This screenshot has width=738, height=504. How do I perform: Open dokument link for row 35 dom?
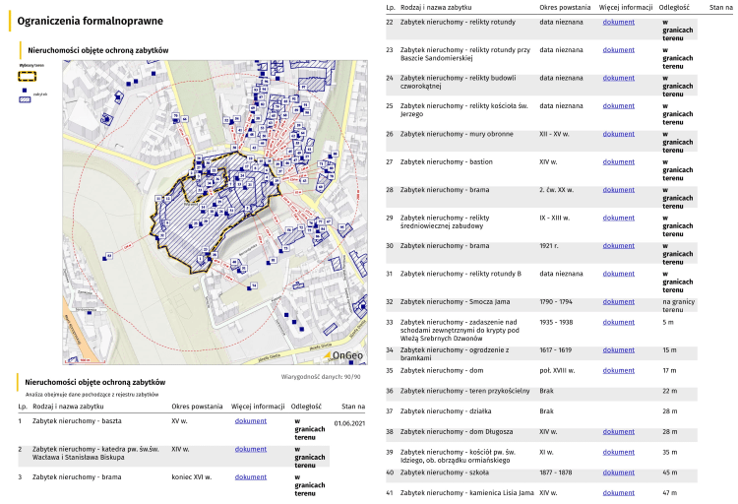(619, 371)
